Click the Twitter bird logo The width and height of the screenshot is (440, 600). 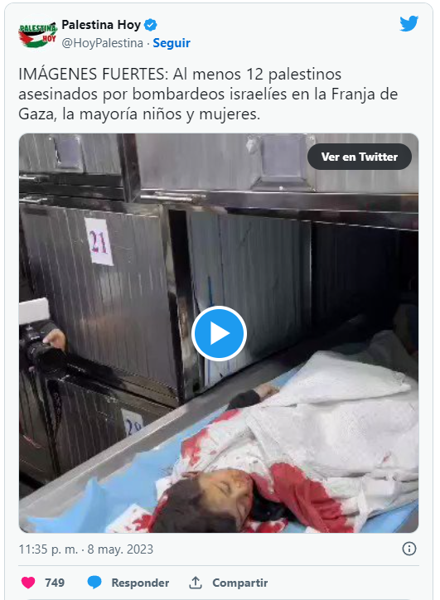tap(409, 24)
